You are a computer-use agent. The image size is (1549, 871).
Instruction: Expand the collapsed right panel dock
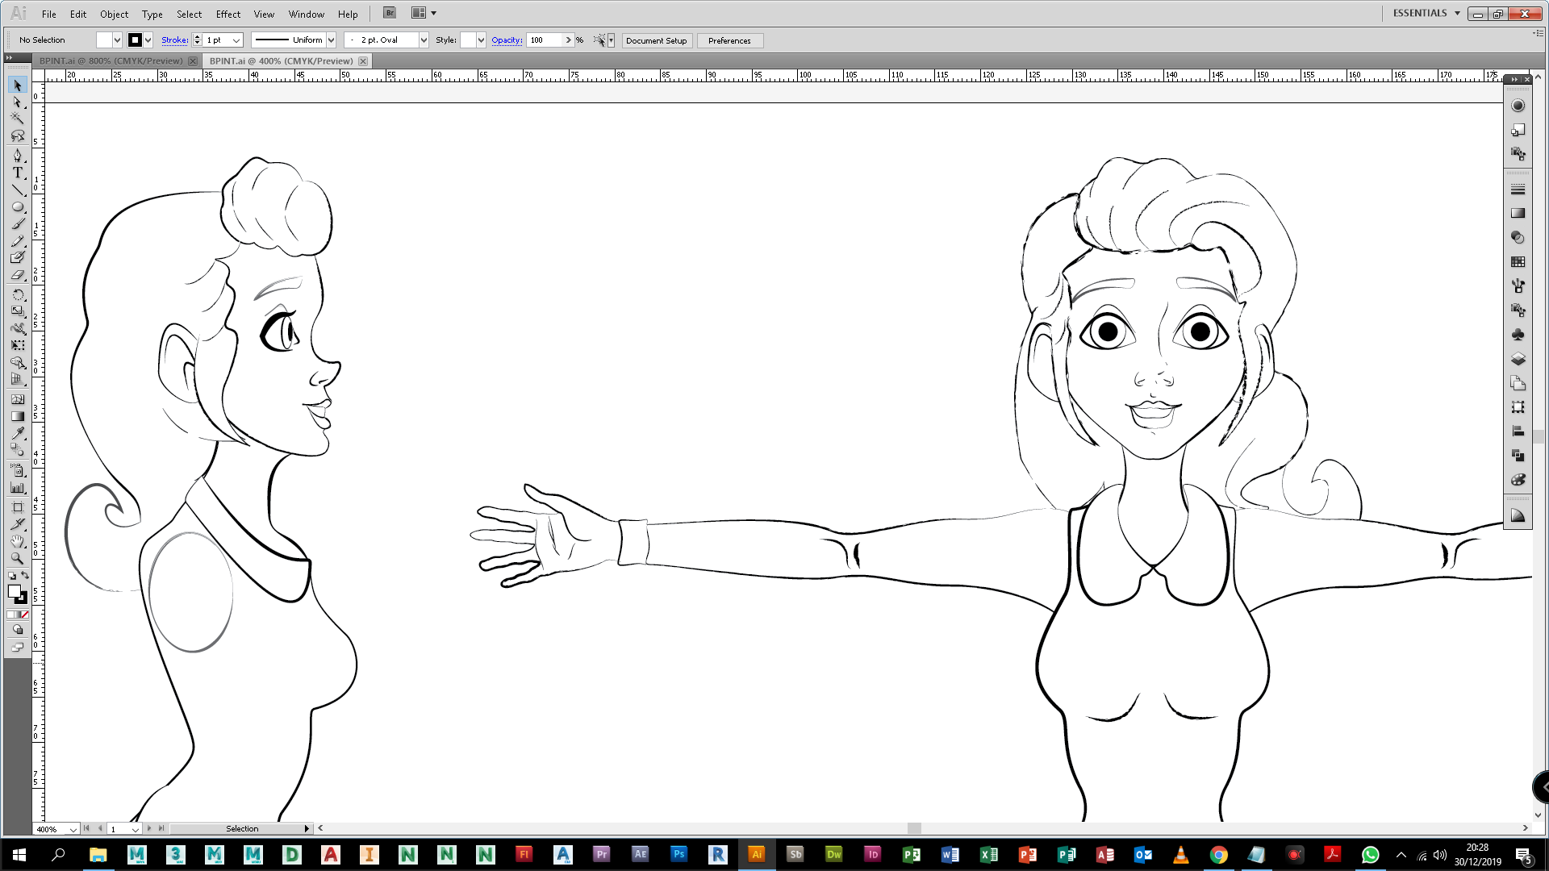point(1514,79)
